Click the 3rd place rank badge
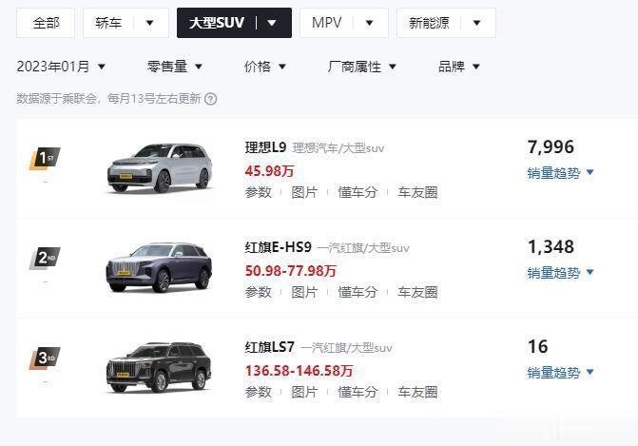 pos(44,358)
